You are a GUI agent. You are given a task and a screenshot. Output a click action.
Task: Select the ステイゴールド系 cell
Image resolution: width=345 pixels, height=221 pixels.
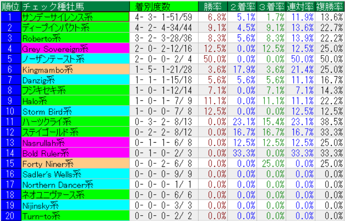coord(75,132)
